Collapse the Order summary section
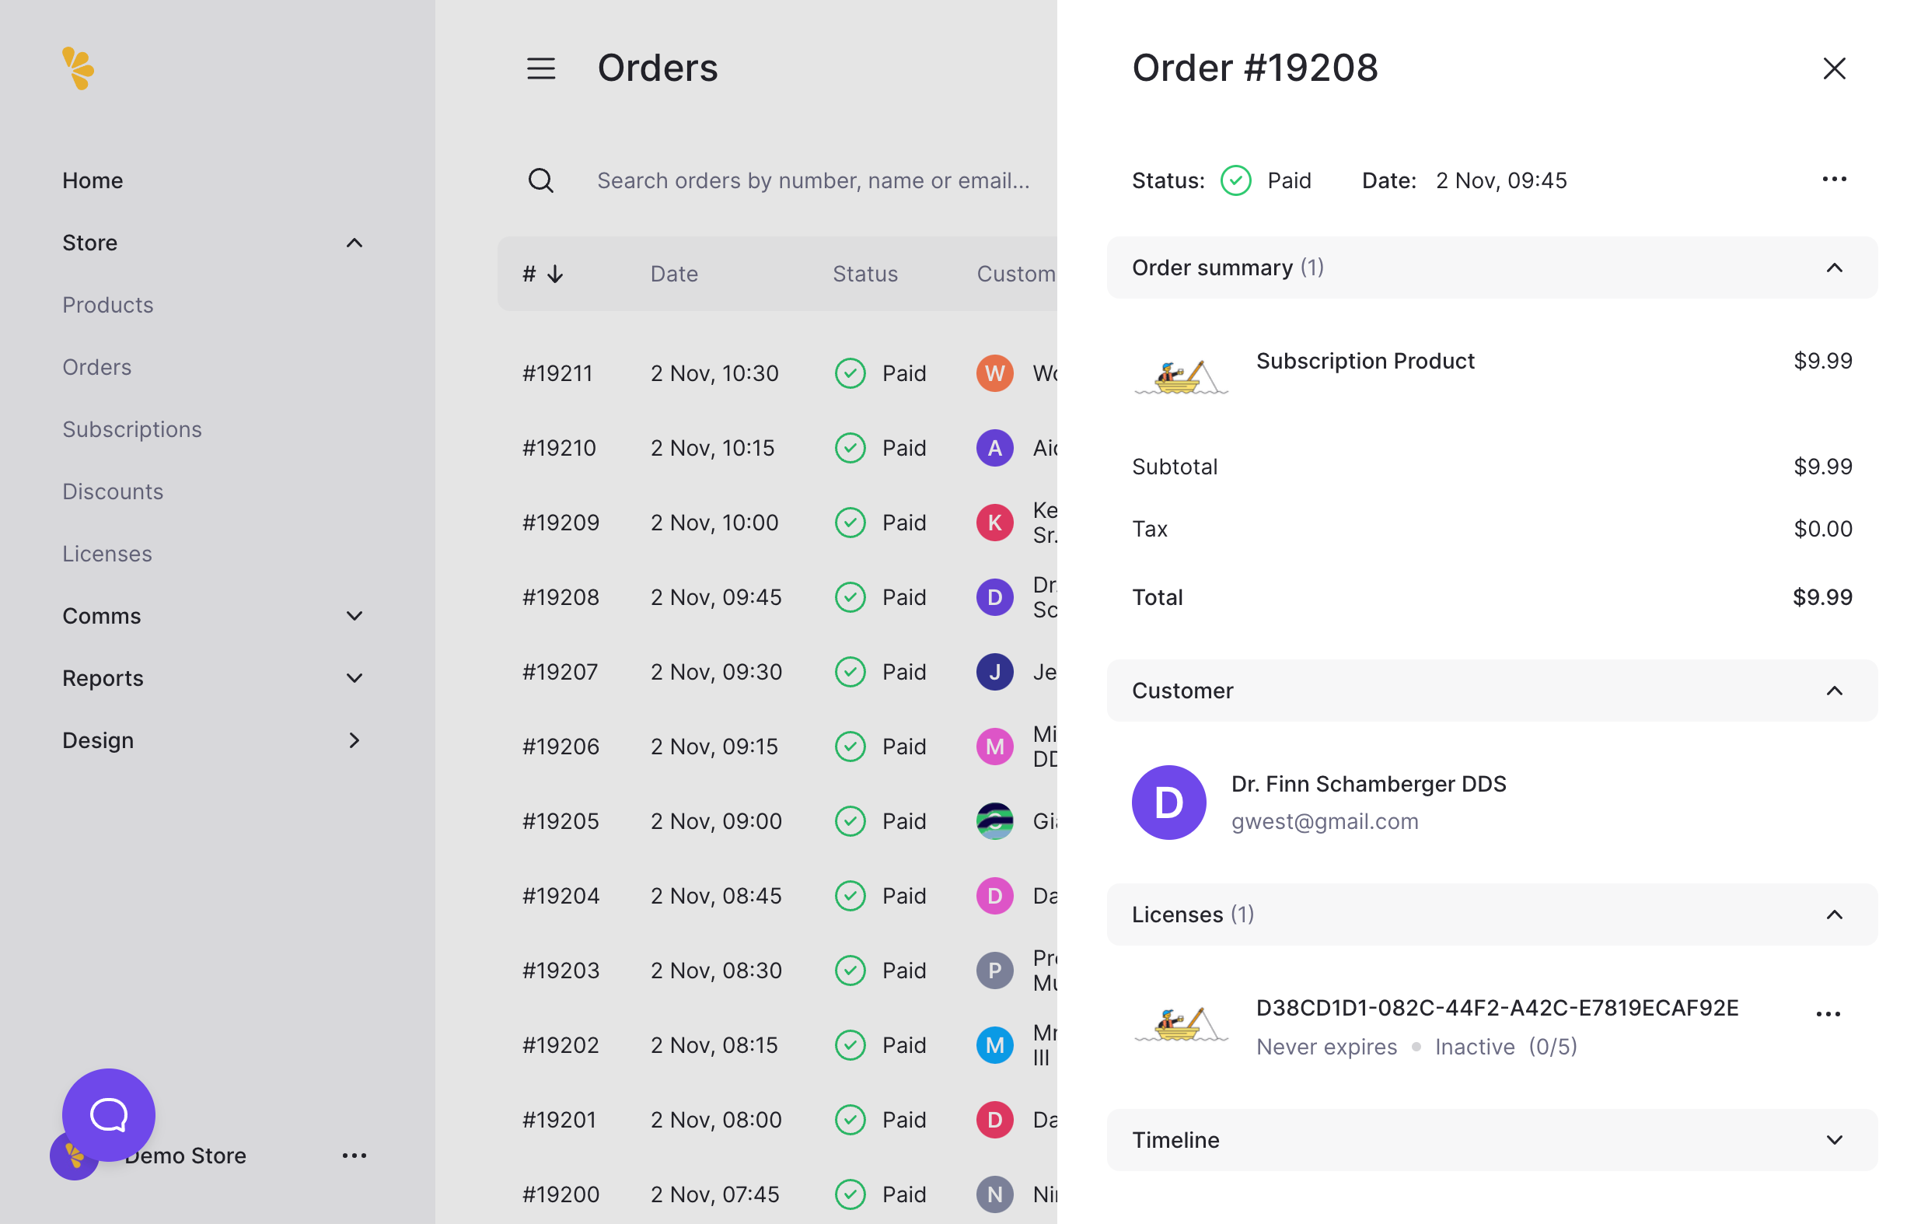Viewport: 1928px width, 1224px height. [1833, 268]
